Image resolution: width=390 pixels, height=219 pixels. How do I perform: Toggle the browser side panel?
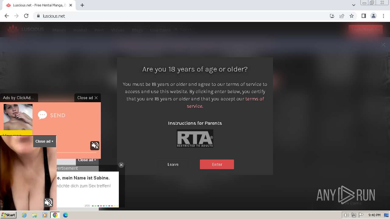[x=363, y=16]
